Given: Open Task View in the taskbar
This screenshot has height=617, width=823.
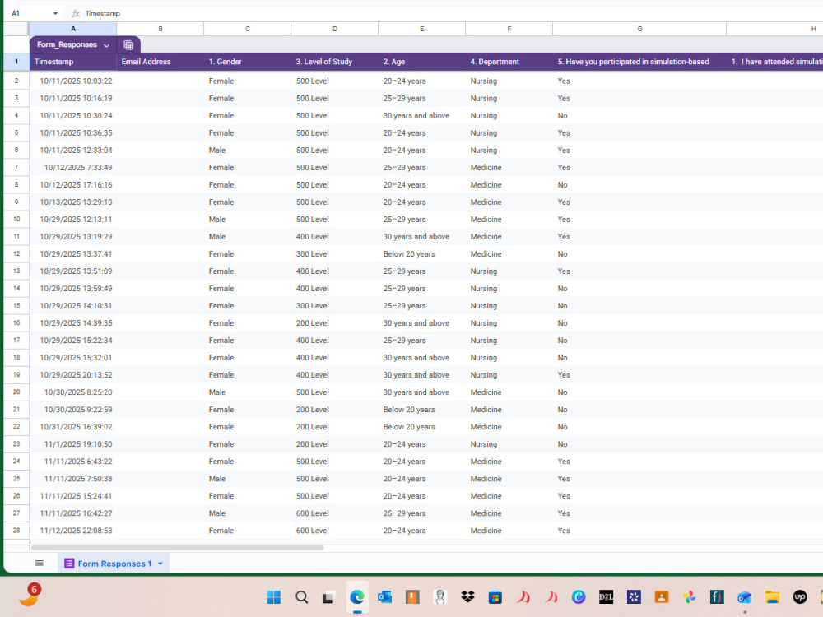Looking at the screenshot, I should (x=329, y=597).
